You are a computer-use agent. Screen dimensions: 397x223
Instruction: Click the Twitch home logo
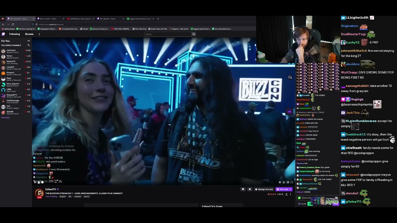[3, 34]
